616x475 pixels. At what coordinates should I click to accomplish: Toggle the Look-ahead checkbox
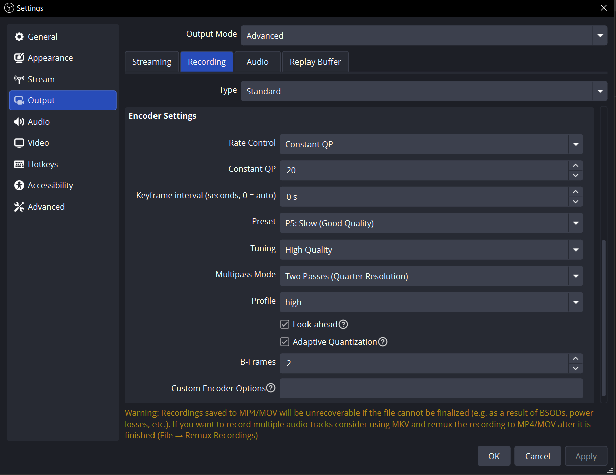285,324
